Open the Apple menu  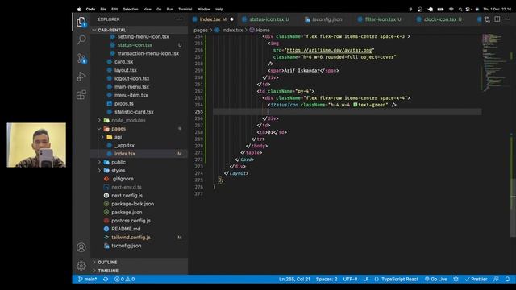(x=79, y=9)
